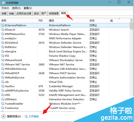Viewport: 134px width, 122px height.
Task: Switch to the 用户 tab
Action: [44, 13]
